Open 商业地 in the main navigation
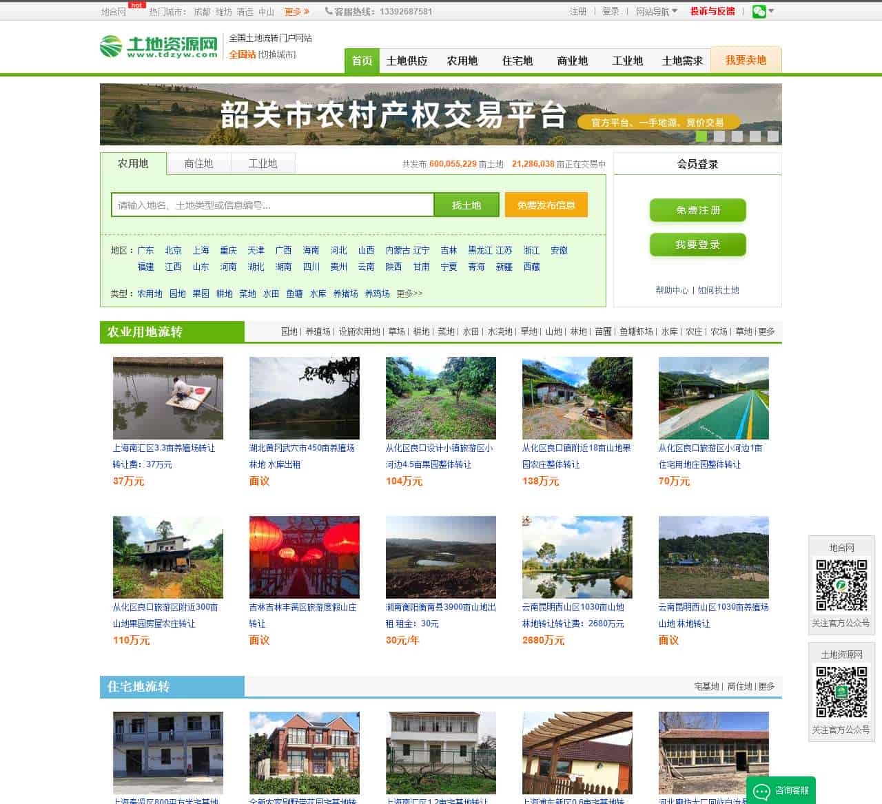This screenshot has width=882, height=804. (572, 61)
